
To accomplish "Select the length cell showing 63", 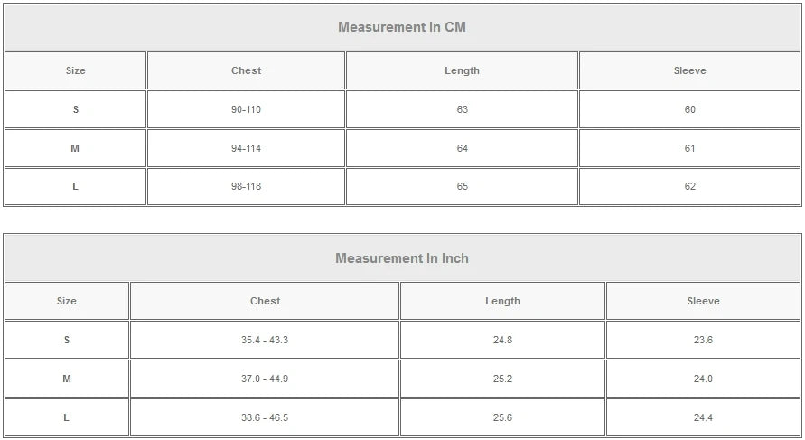I will click(x=462, y=109).
